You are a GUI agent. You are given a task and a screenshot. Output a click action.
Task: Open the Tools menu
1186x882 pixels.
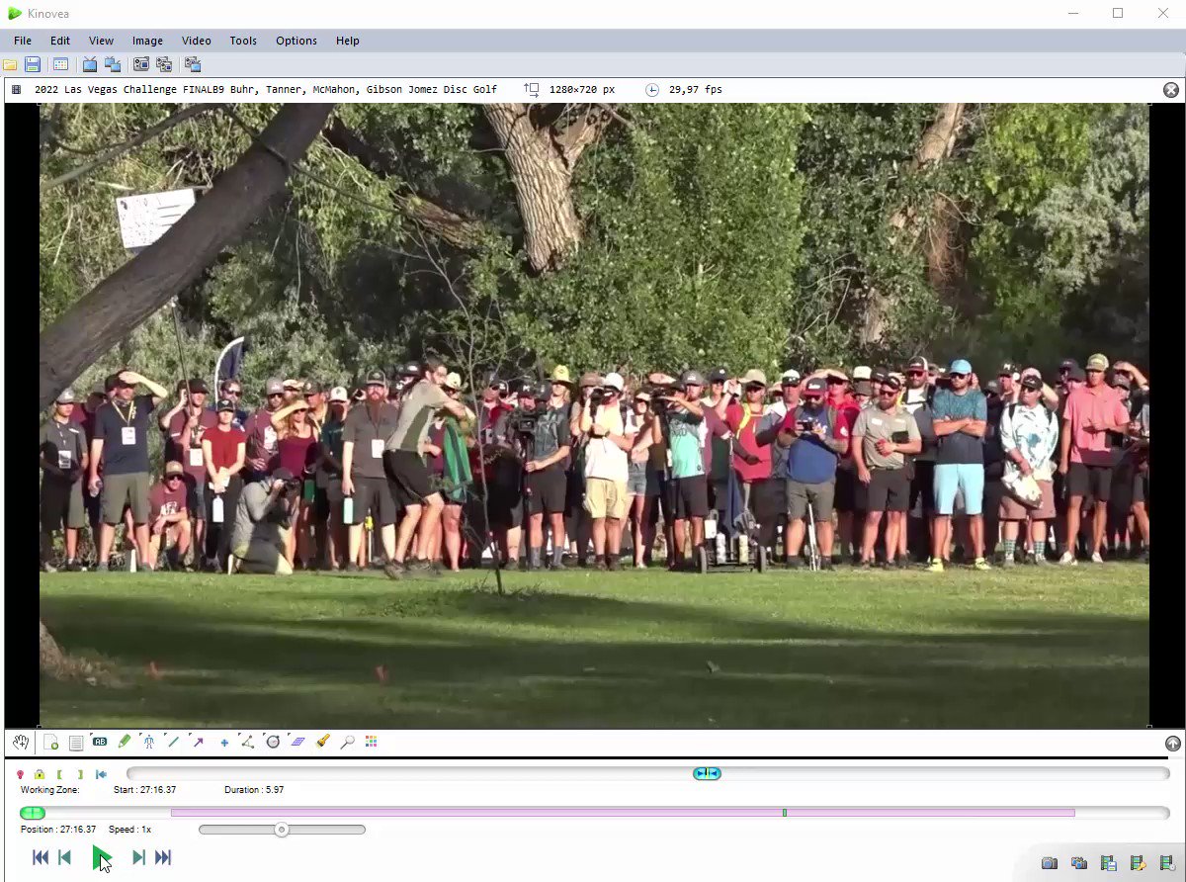[x=243, y=41]
